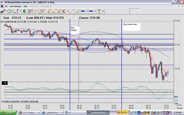Click the chart date range text
This screenshot has width=184, height=115.
pyautogui.click(x=20, y=101)
